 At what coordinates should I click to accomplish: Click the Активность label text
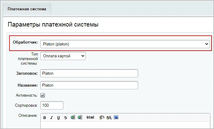point(27,95)
